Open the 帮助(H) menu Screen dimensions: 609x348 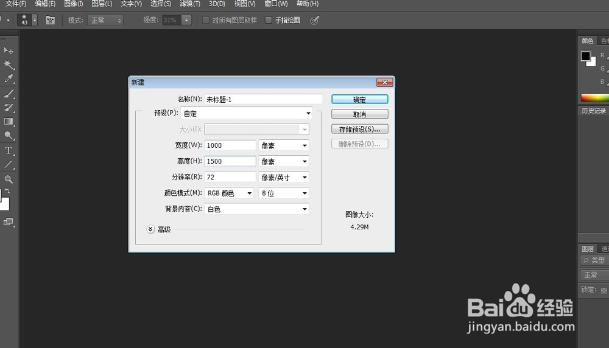[307, 4]
